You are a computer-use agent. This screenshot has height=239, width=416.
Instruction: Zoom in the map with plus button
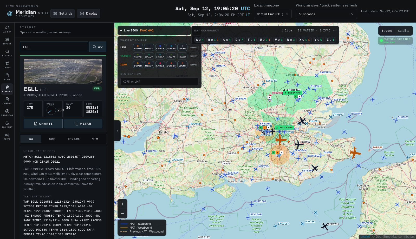[x=122, y=204]
